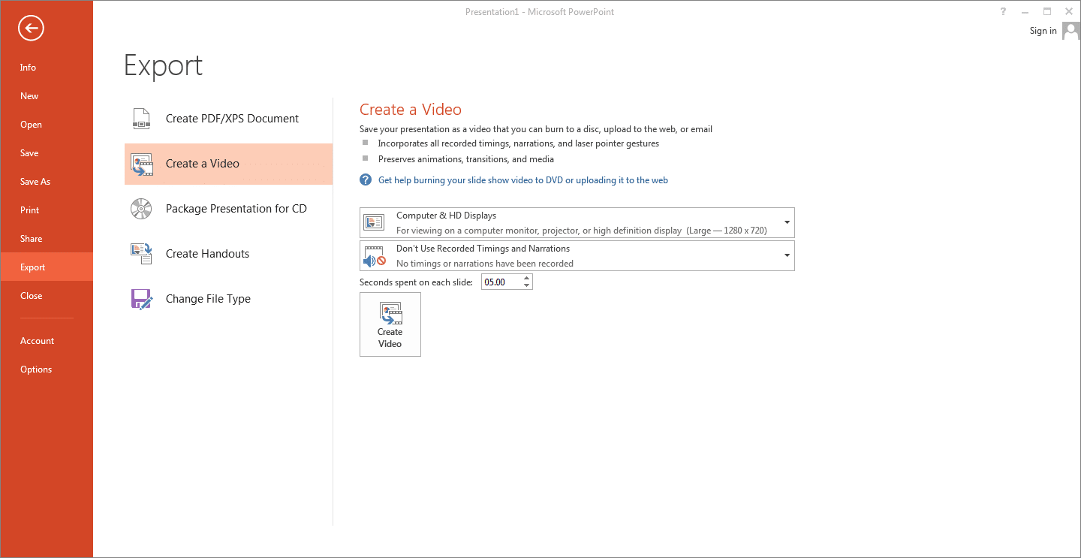
Task: Decrease seconds spent on each slide
Action: pyautogui.click(x=527, y=286)
